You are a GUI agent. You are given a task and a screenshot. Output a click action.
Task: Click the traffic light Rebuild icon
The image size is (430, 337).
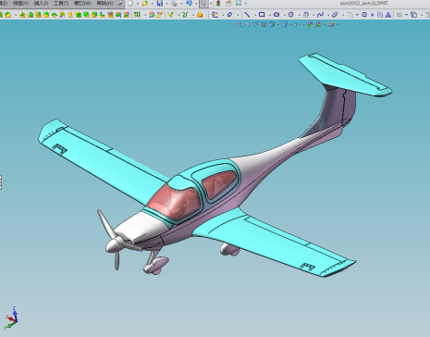click(x=218, y=4)
